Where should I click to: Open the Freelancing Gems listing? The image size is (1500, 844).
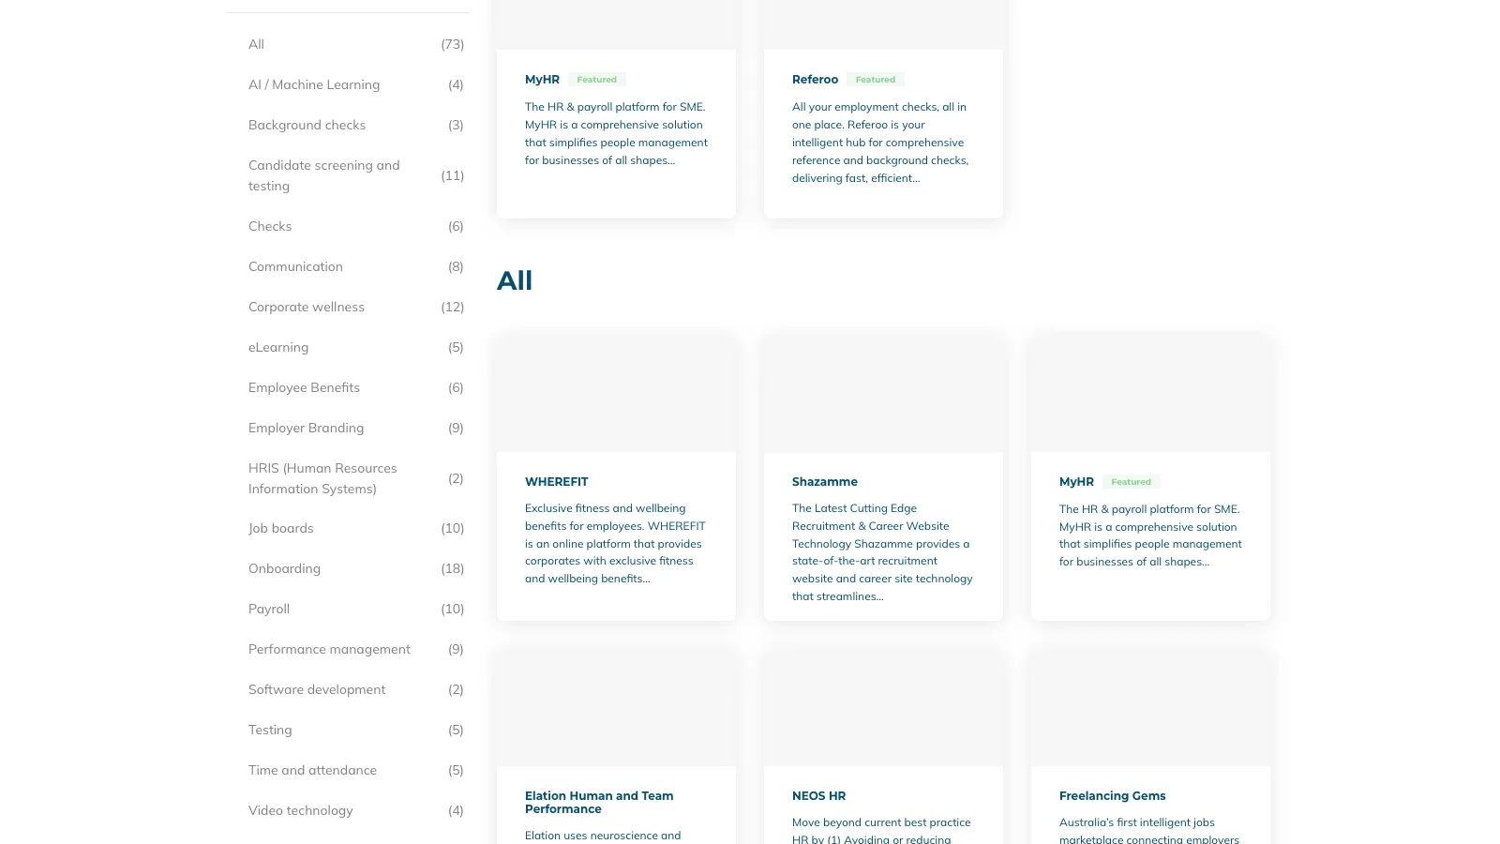tap(1113, 796)
